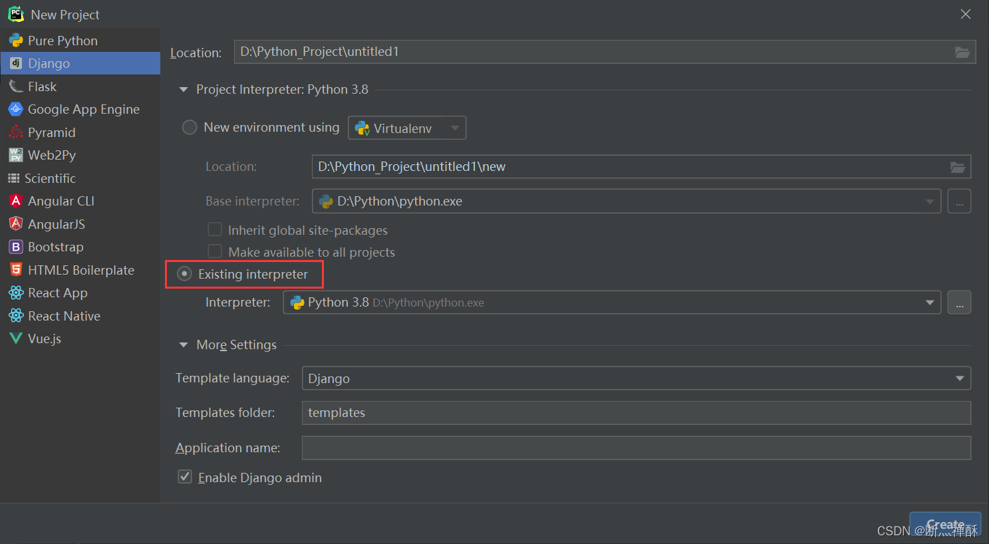Click the Django project type icon
The width and height of the screenshot is (989, 544).
pos(16,63)
